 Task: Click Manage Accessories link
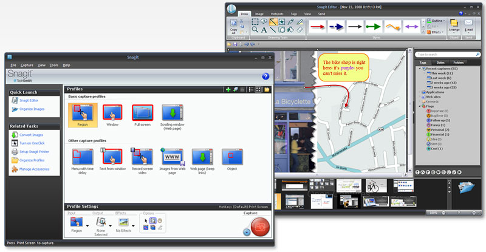35,169
